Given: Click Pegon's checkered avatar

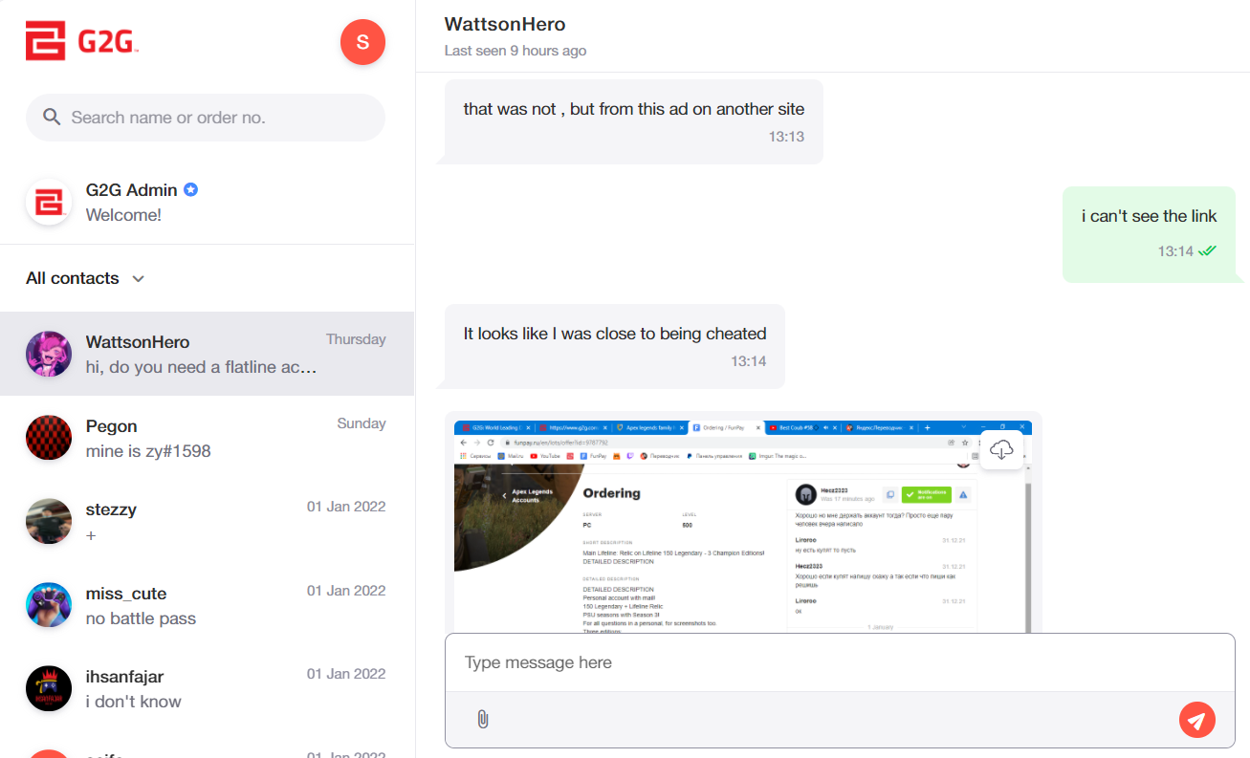Looking at the screenshot, I should (49, 438).
